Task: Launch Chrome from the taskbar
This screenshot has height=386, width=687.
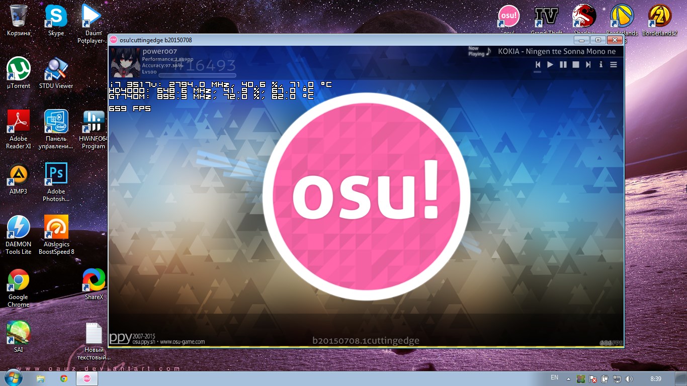Action: tap(64, 378)
